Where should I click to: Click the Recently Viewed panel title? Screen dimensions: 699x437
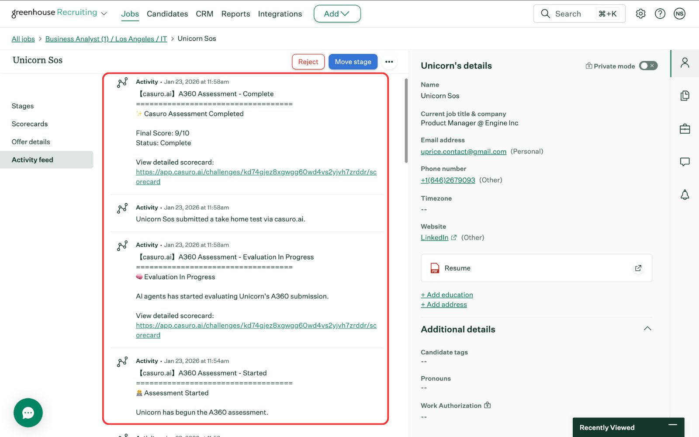point(607,427)
